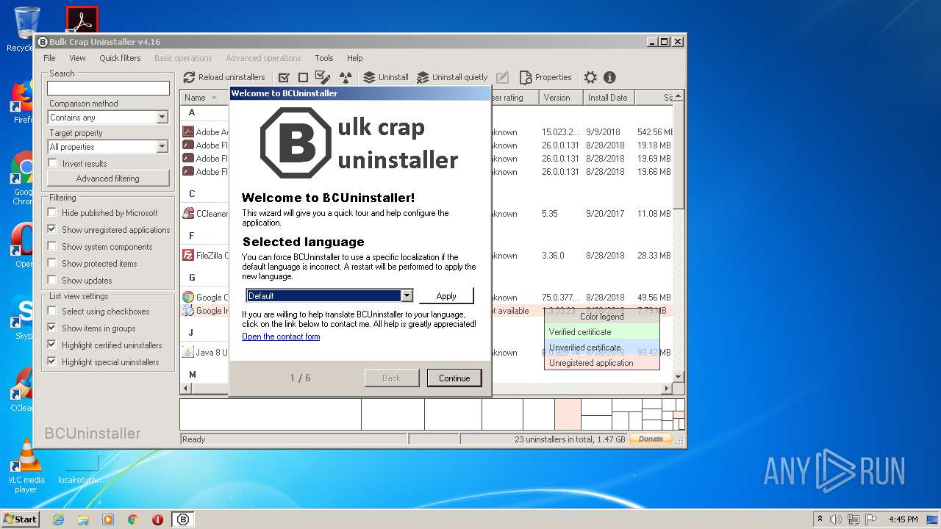Open the Tools menu
This screenshot has height=529, width=941.
click(324, 58)
